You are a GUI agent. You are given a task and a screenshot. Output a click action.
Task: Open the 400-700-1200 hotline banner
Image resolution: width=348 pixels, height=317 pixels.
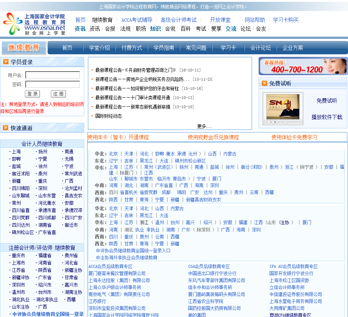point(303,66)
